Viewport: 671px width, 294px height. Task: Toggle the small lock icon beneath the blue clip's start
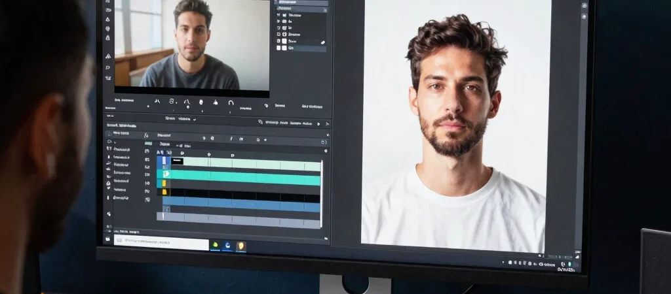tap(166, 209)
